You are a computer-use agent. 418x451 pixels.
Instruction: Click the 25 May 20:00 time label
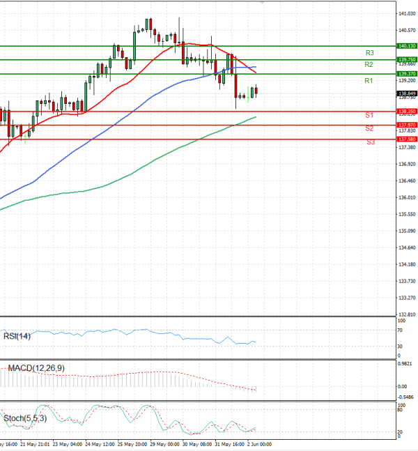132,445
